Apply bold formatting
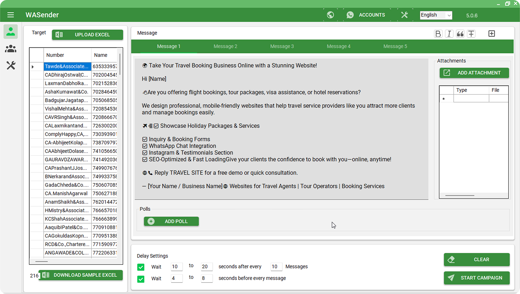 point(438,34)
